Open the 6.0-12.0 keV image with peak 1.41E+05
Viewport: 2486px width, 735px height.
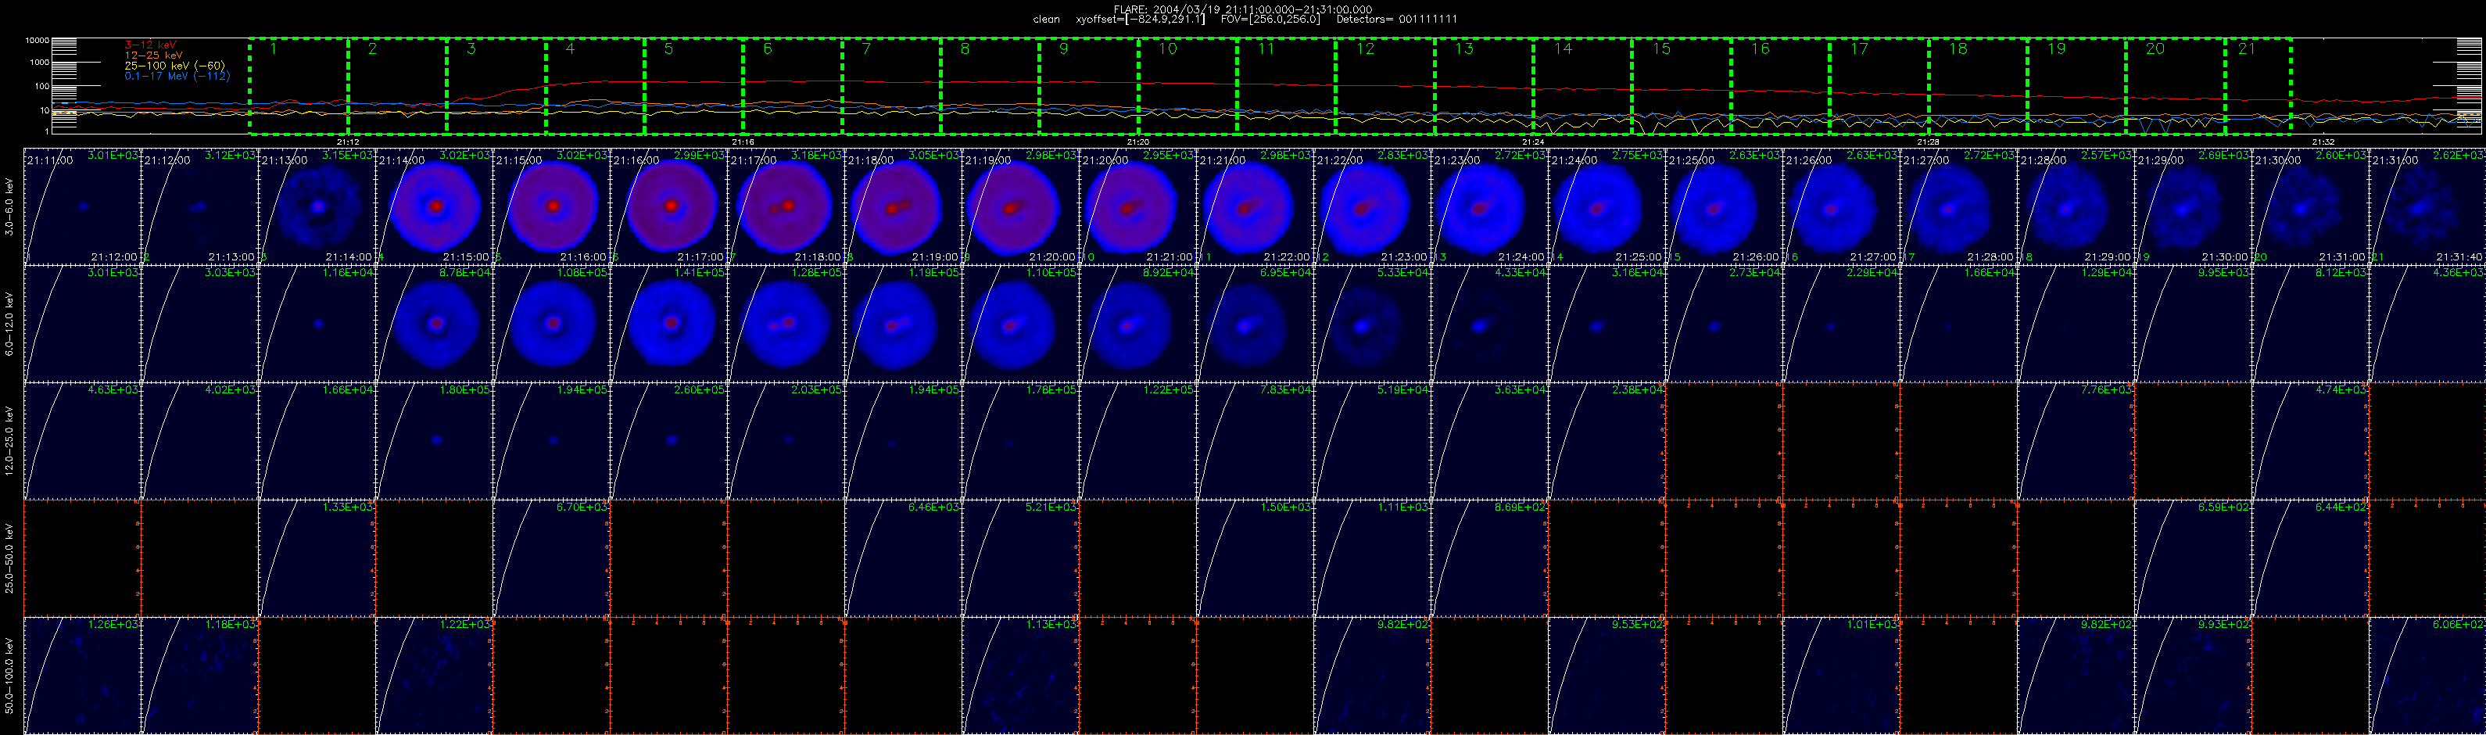(x=668, y=324)
